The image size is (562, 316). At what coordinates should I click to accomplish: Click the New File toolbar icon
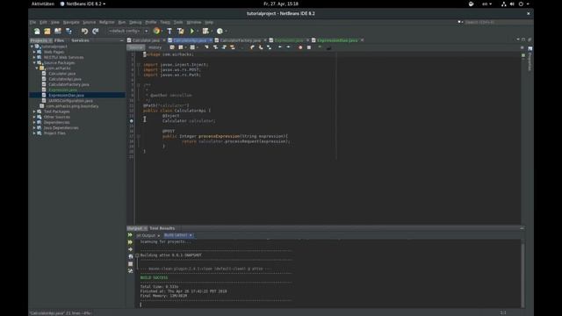(x=37, y=32)
